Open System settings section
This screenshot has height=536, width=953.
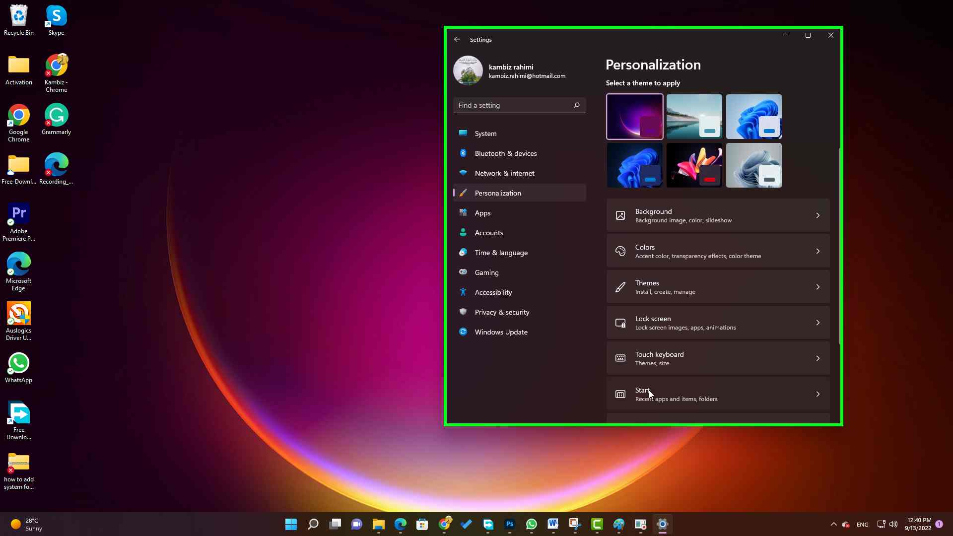pos(485,134)
